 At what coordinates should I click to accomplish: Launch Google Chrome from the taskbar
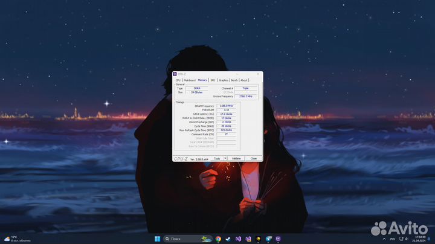pyautogui.click(x=218, y=239)
